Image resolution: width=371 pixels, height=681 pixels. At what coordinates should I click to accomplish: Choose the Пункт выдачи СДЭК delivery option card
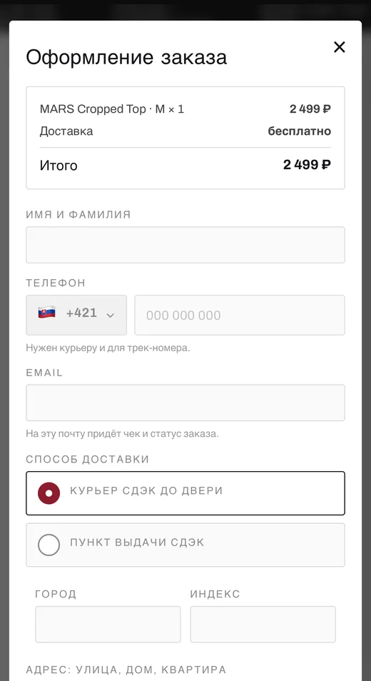185,545
